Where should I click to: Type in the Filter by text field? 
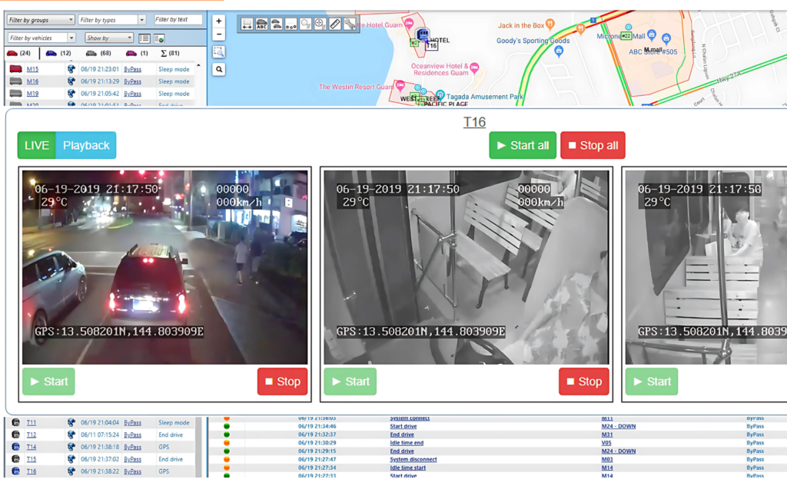click(x=178, y=20)
